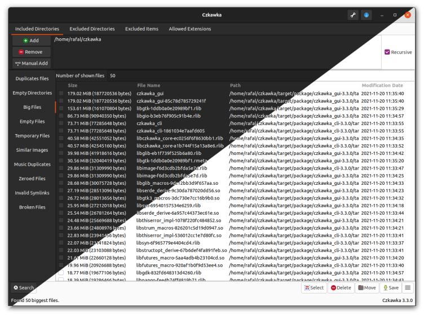The width and height of the screenshot is (424, 315).
Task: Start scan with the Search button
Action: [24, 287]
